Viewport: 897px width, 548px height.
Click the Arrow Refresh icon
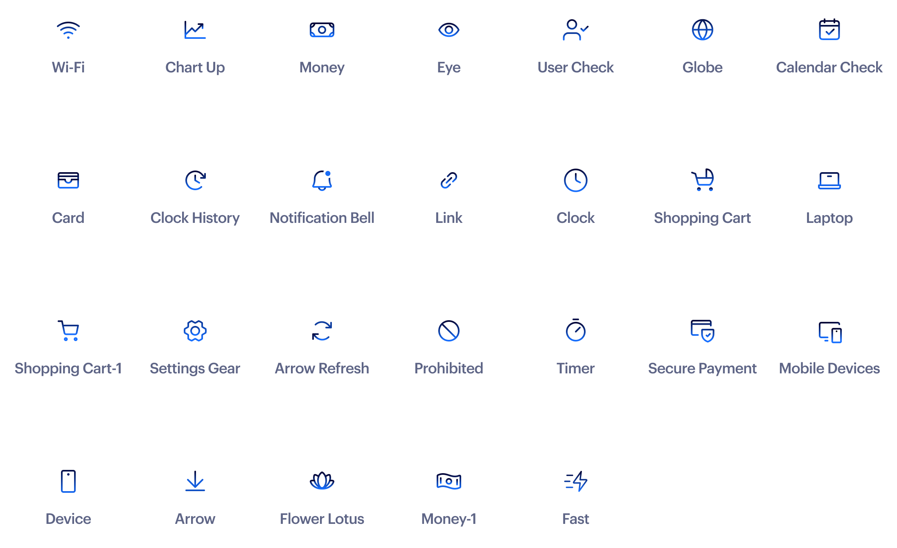pyautogui.click(x=322, y=331)
